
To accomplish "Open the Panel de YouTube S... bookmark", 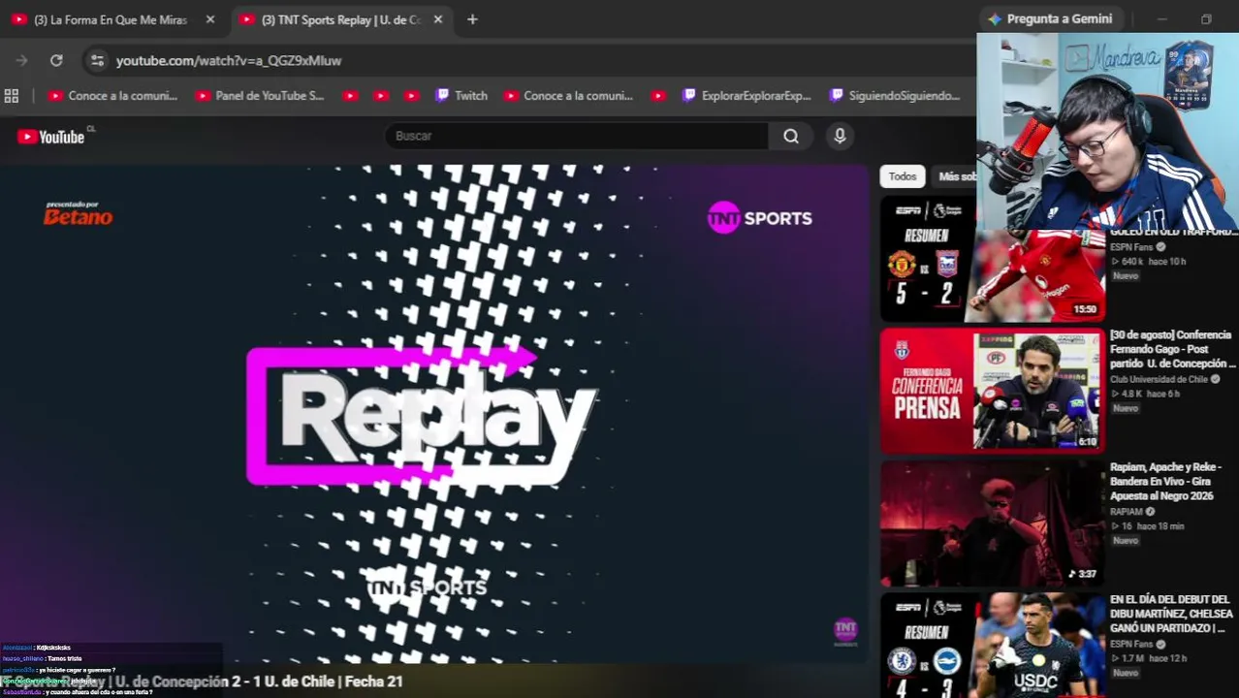I will [x=260, y=96].
